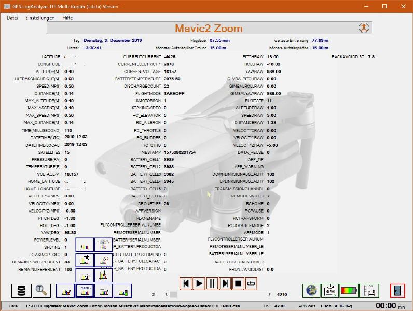Click the 00:00 min elapsed timer
The height and width of the screenshot is (311, 413).
click(x=390, y=306)
